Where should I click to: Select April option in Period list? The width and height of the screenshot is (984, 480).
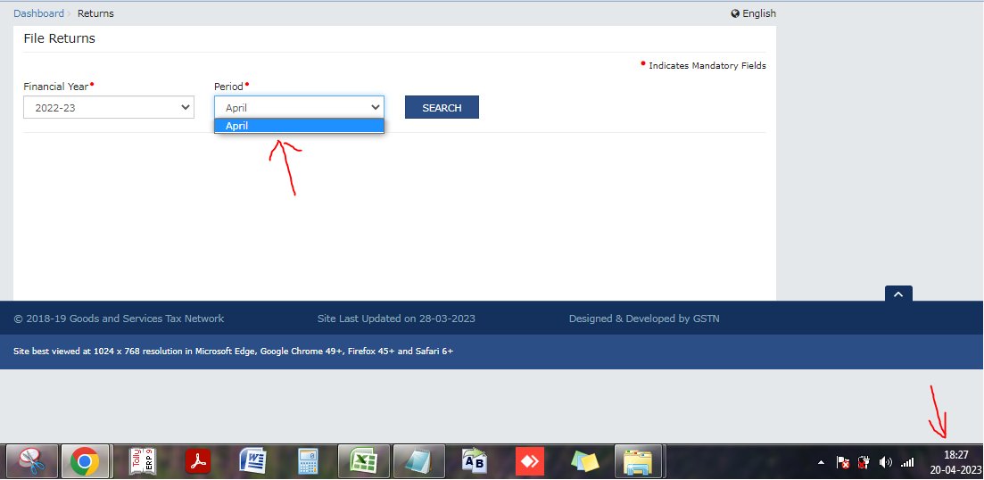point(299,126)
